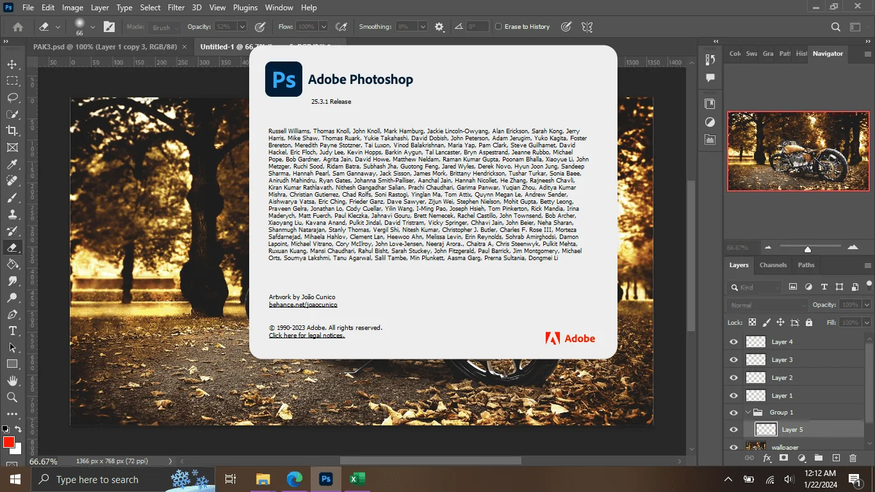Click the red foreground color swatch

pyautogui.click(x=9, y=443)
